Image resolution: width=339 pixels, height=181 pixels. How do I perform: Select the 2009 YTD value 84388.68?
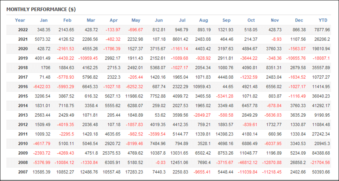[x=322, y=153]
